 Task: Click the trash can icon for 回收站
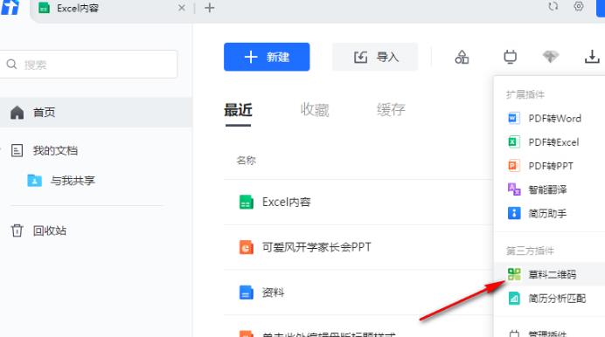[17, 230]
